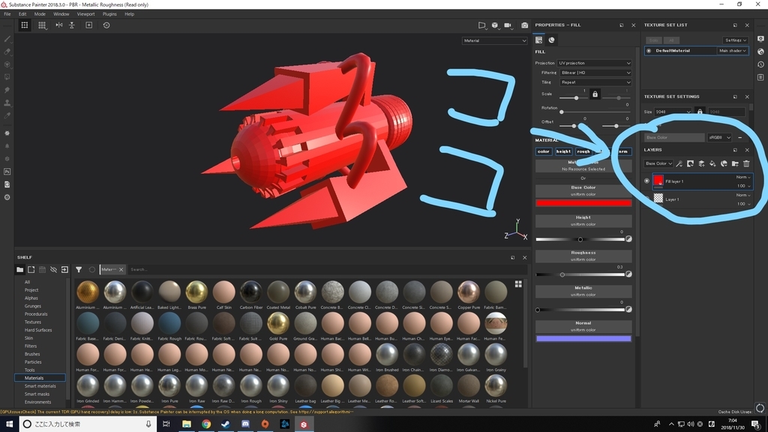The height and width of the screenshot is (432, 768).
Task: Select the Smudge tool
Action: click(x=7, y=90)
